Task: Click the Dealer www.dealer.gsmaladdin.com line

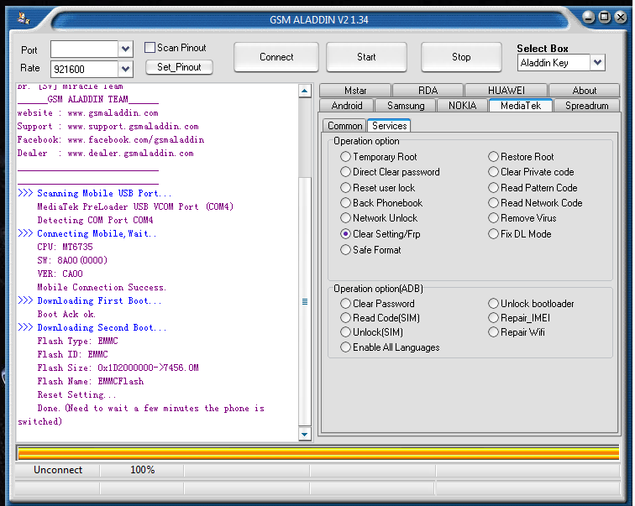Action: coord(105,153)
